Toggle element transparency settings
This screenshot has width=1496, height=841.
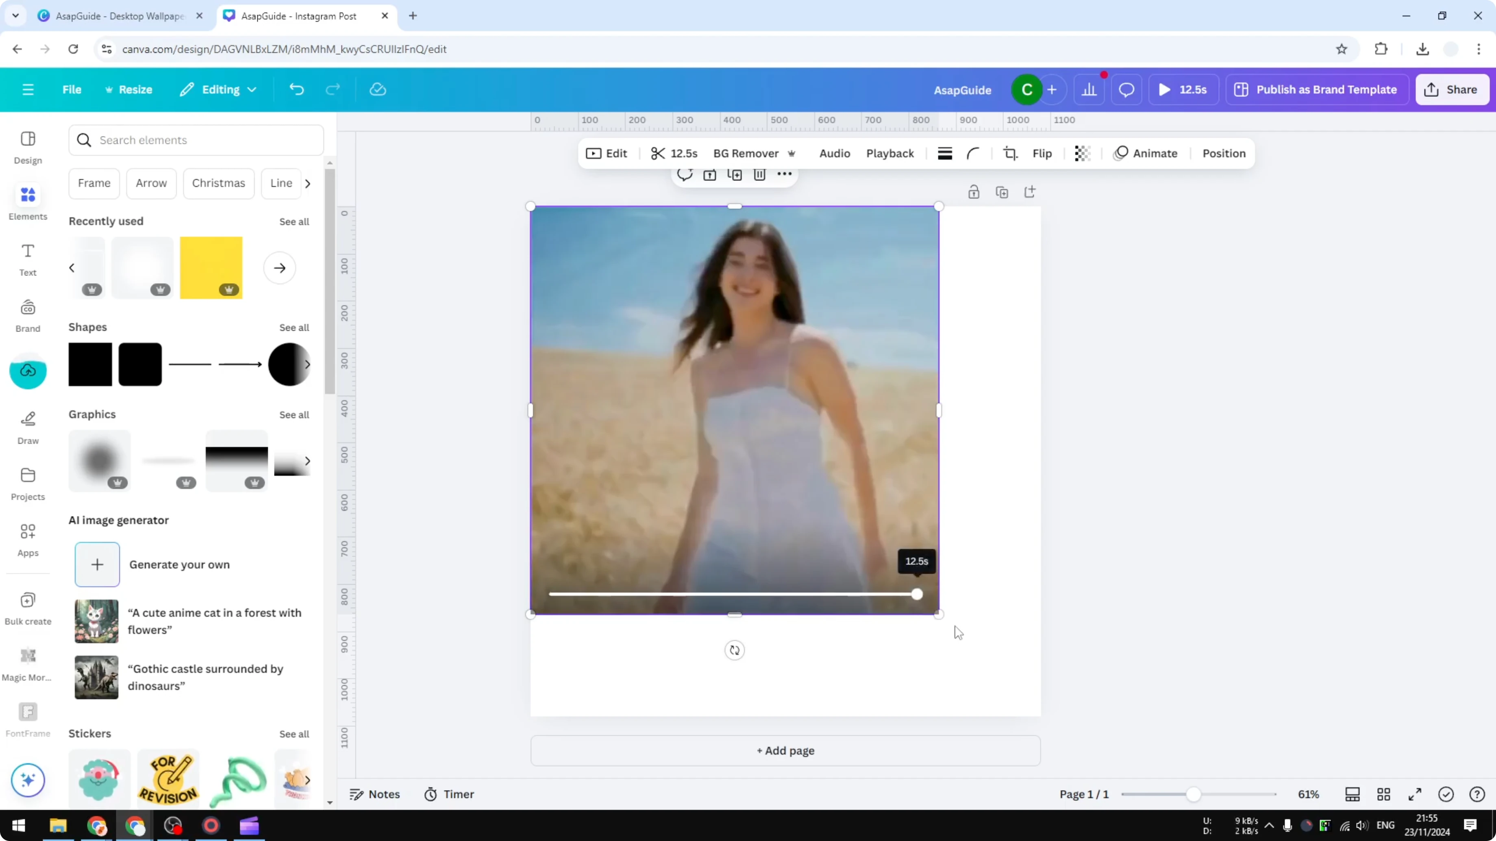1081,153
